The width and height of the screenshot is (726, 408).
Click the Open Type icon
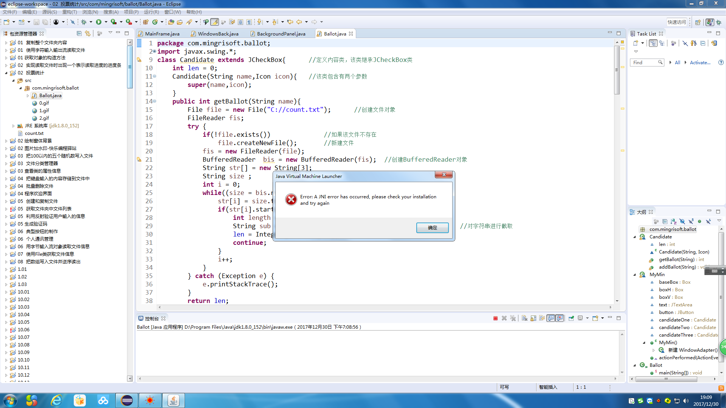(x=171, y=22)
